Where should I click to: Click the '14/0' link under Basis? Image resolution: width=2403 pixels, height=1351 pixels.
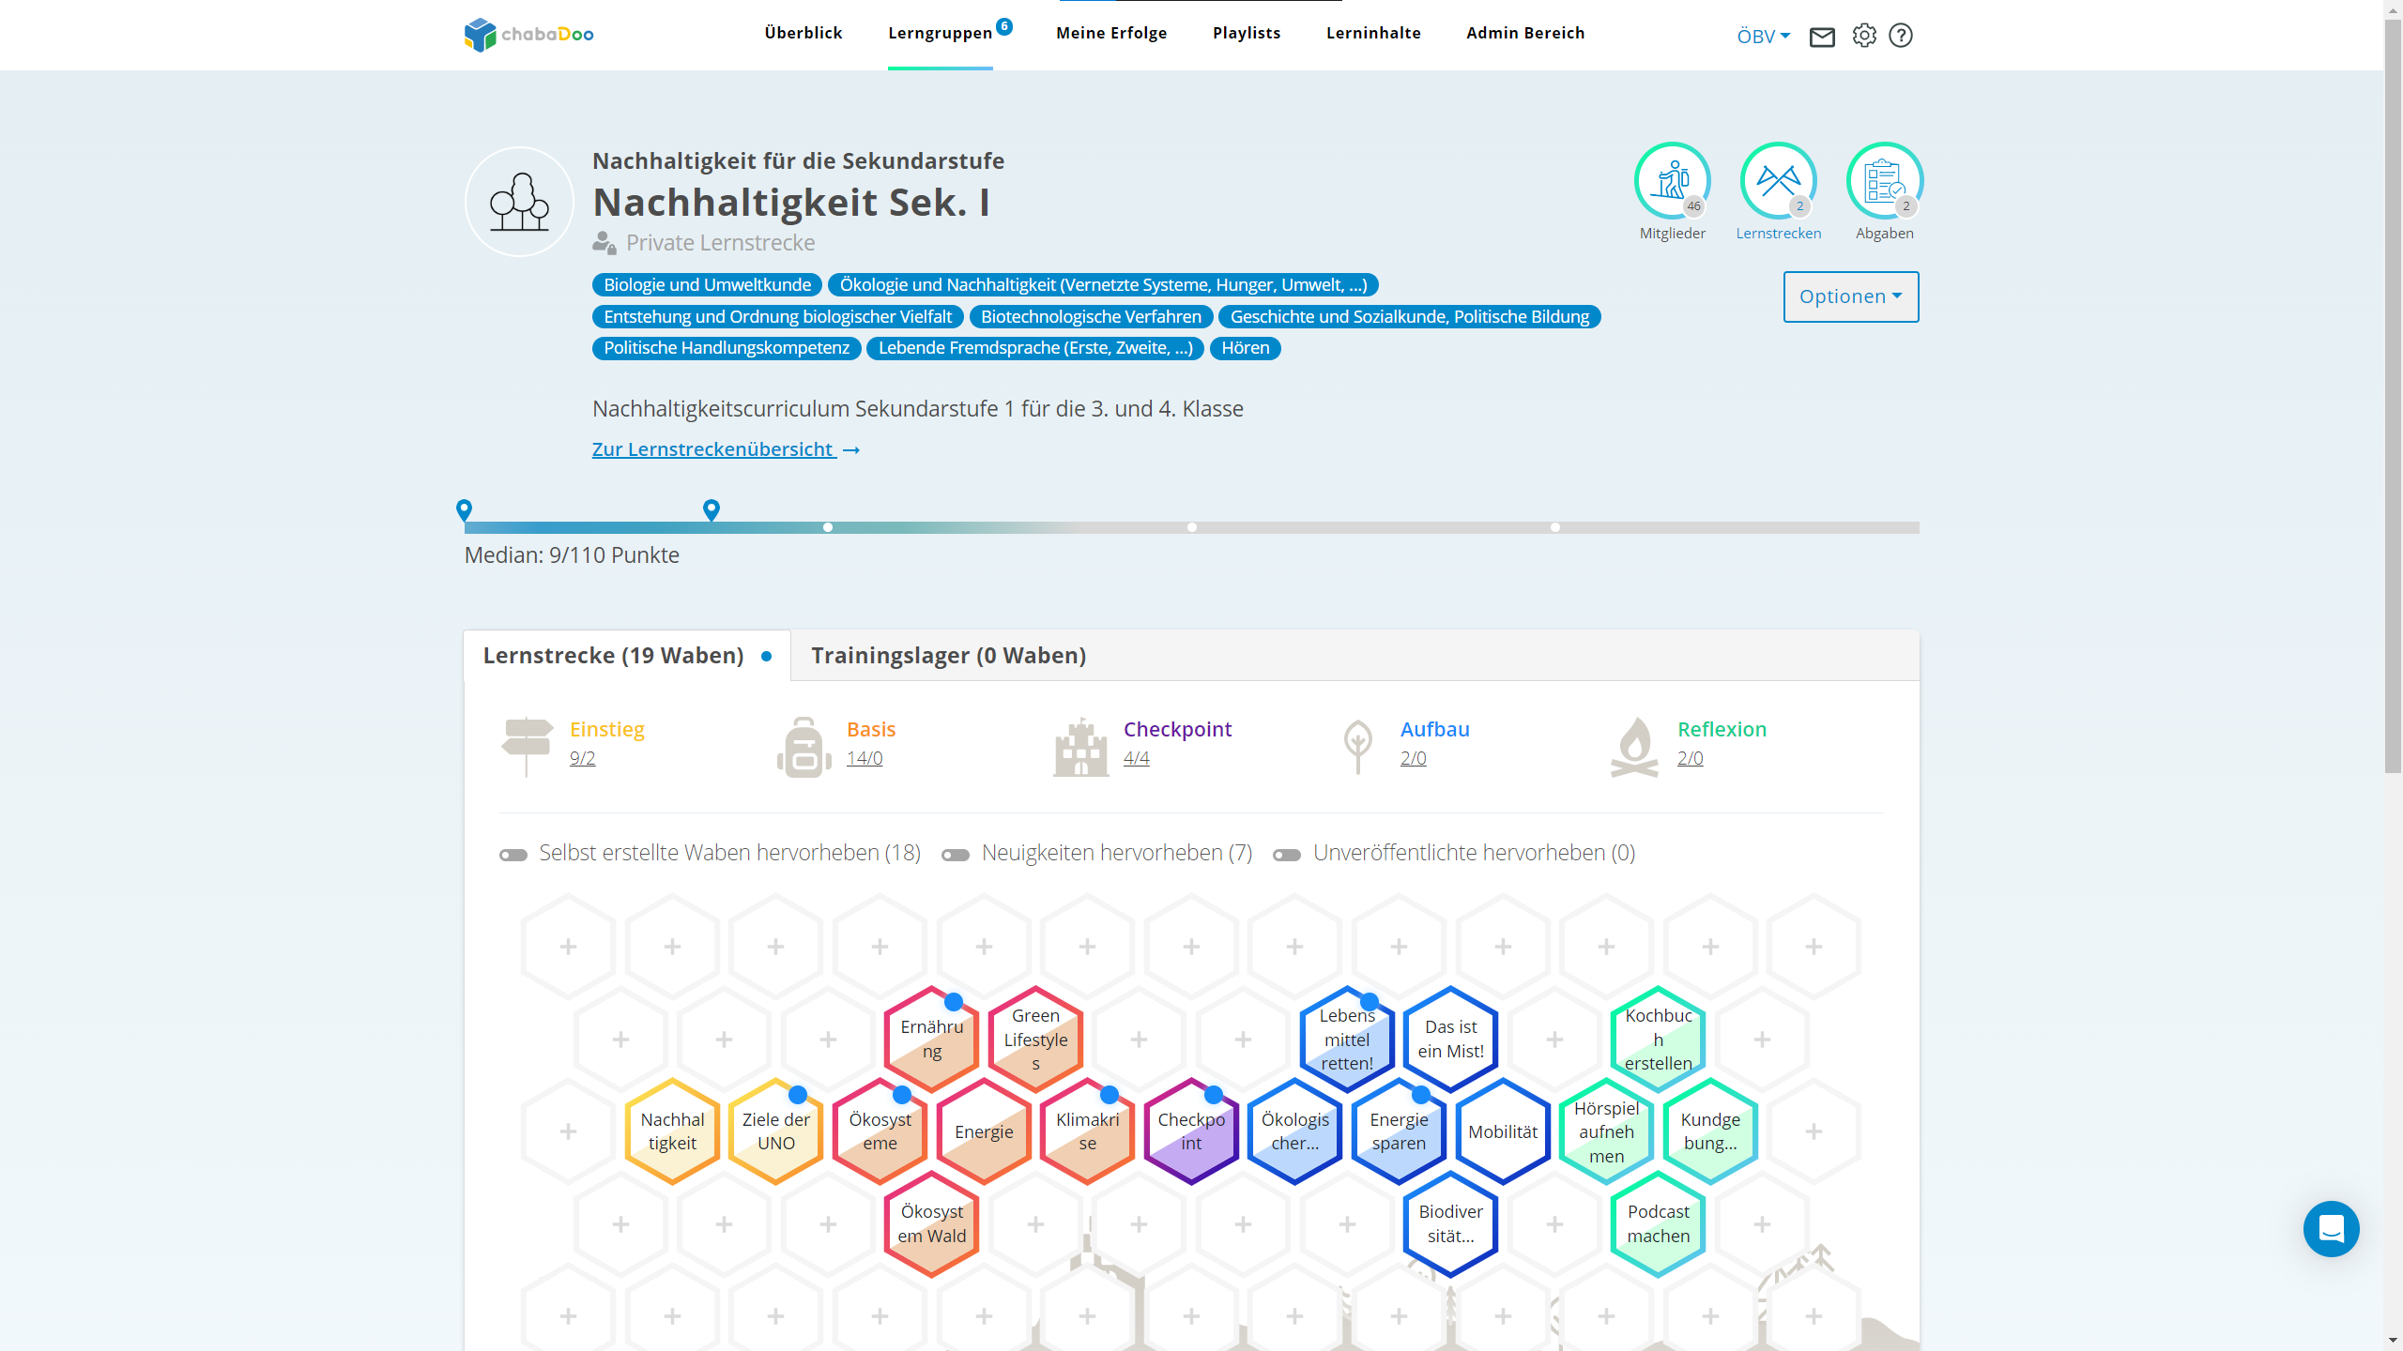(x=864, y=757)
